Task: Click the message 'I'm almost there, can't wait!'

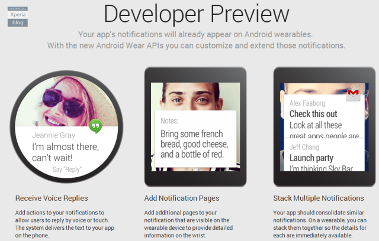Action: pos(65,152)
